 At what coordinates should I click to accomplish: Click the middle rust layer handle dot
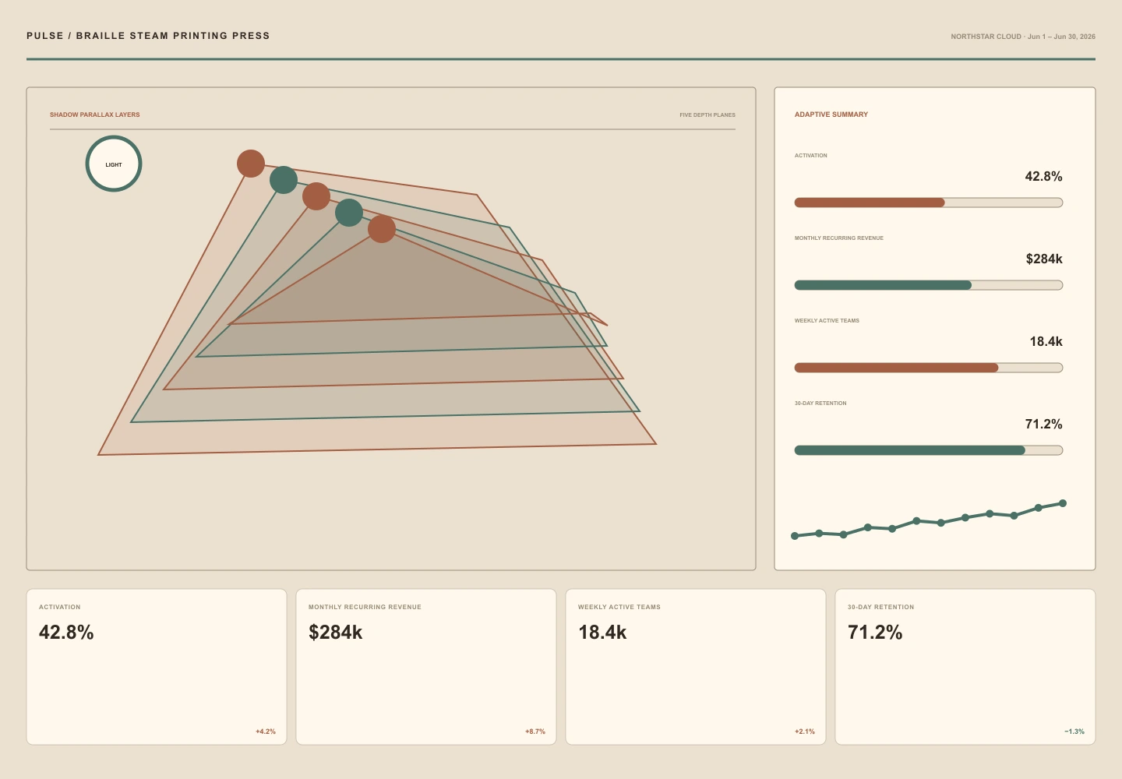pos(316,196)
